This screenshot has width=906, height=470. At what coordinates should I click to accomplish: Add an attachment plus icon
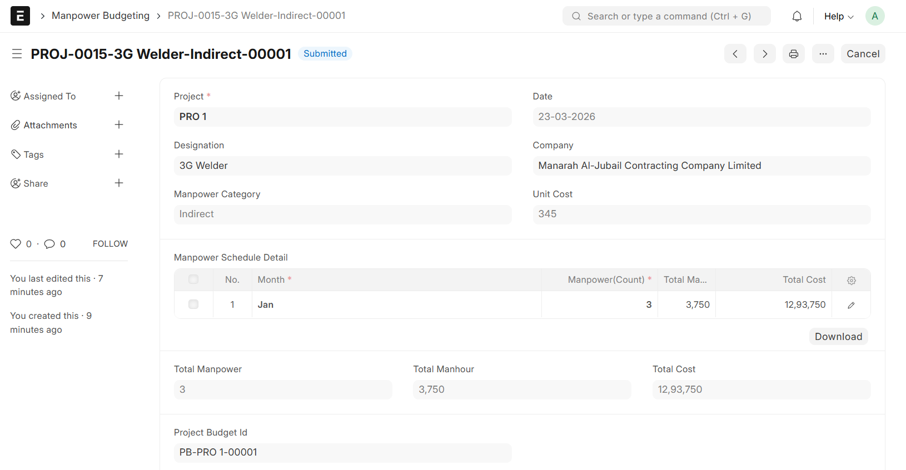[118, 125]
